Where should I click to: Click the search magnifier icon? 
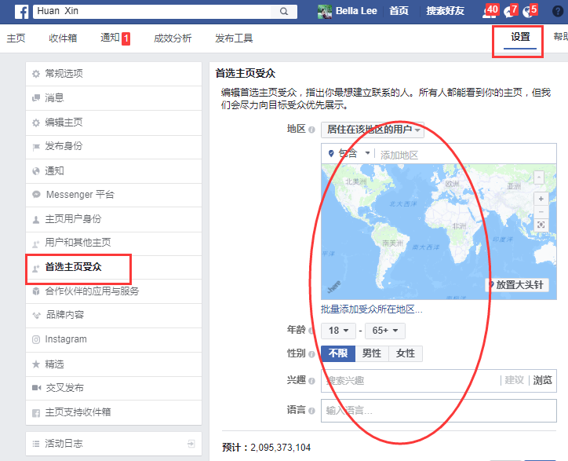tap(284, 12)
